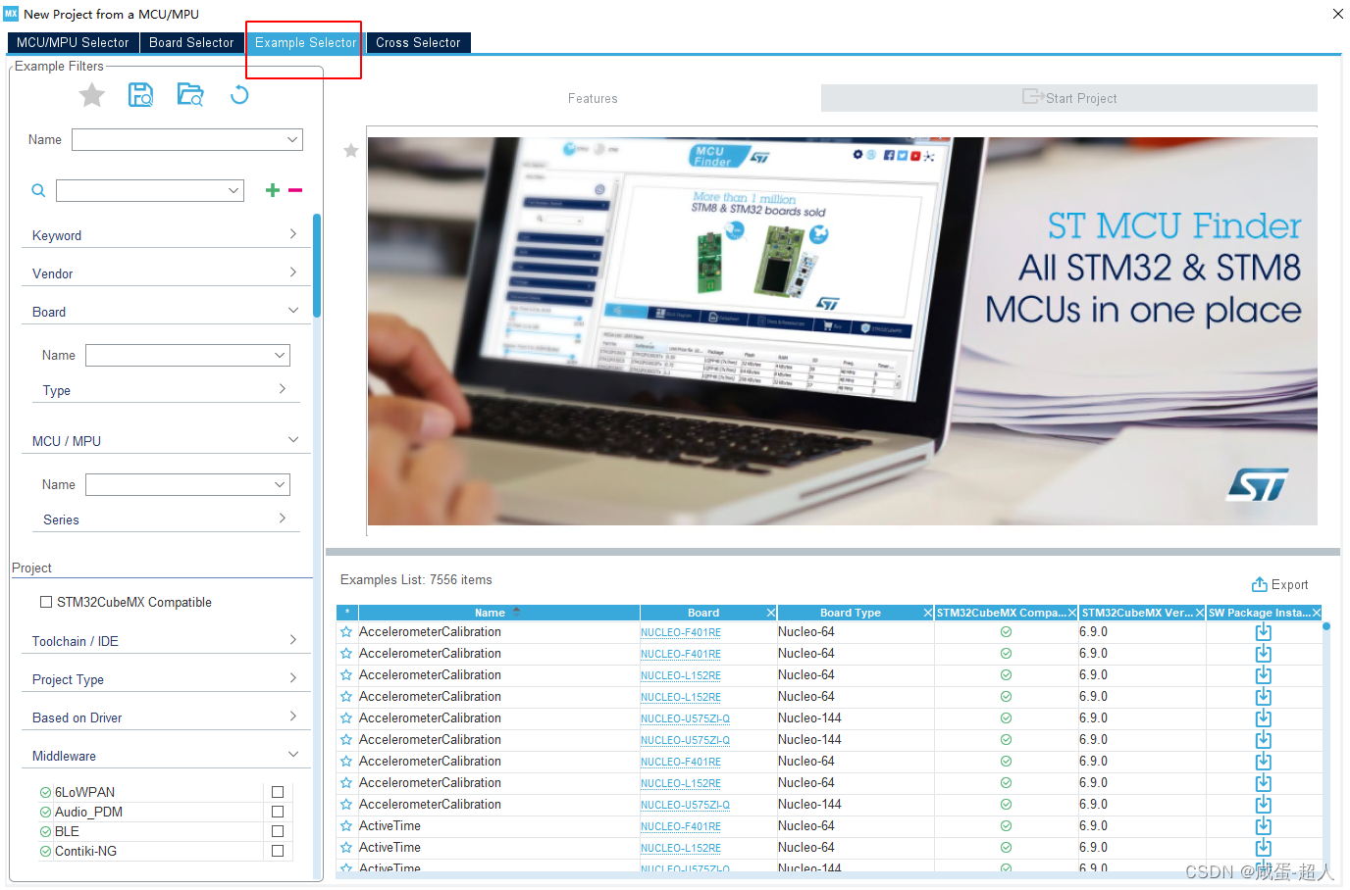The height and width of the screenshot is (890, 1350).
Task: Click the X icon on Board column header
Action: click(771, 613)
